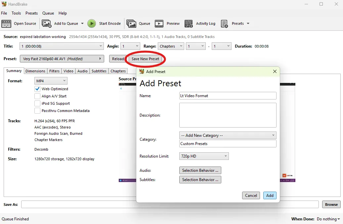Switch to the Chapters tab
This screenshot has height=224, width=343.
pyautogui.click(x=118, y=71)
